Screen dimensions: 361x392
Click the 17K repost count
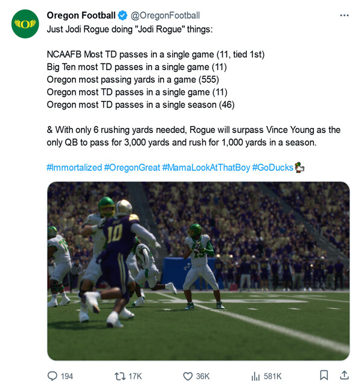coord(135,376)
